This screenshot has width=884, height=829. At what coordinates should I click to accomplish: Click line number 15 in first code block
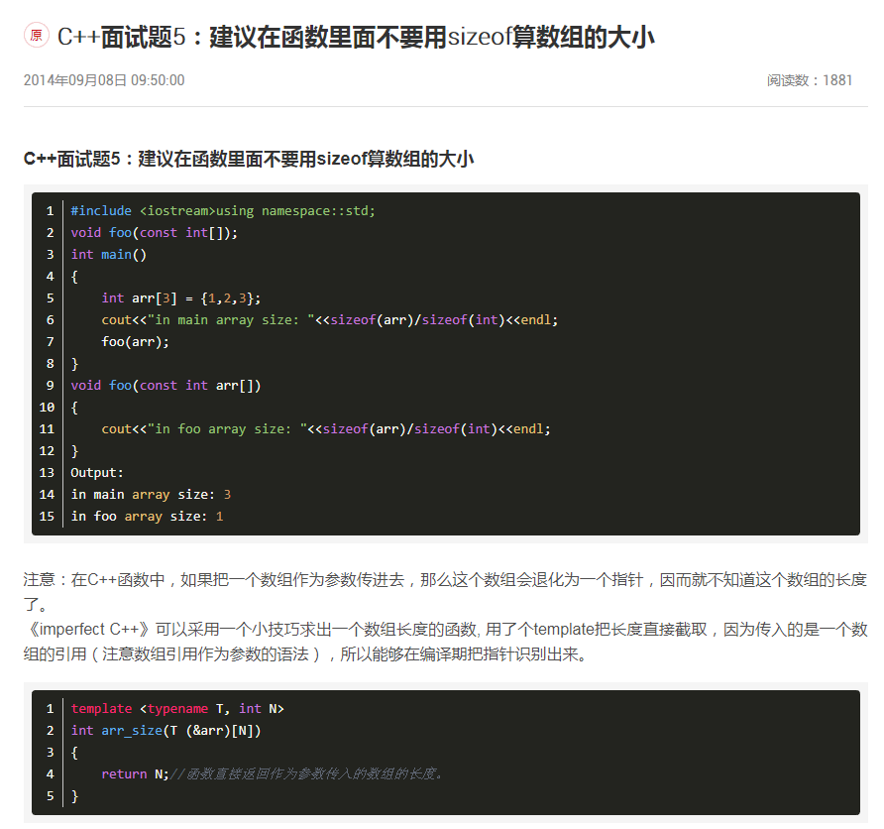coord(47,517)
